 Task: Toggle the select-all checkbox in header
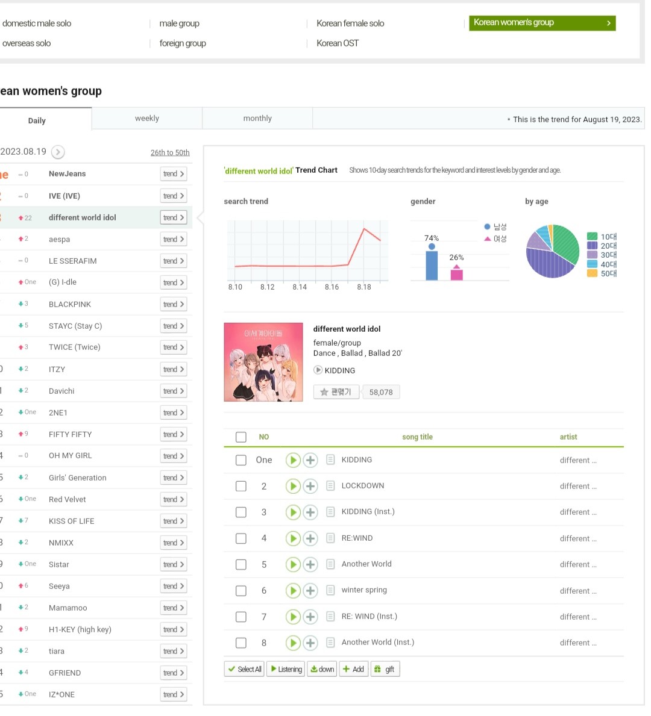point(241,437)
